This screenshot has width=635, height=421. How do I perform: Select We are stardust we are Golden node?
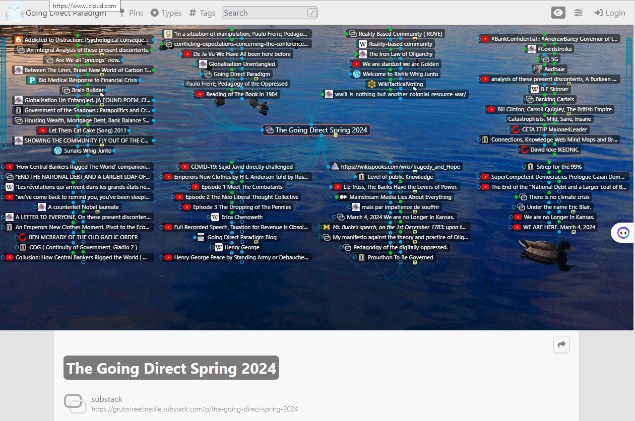[x=396, y=64]
